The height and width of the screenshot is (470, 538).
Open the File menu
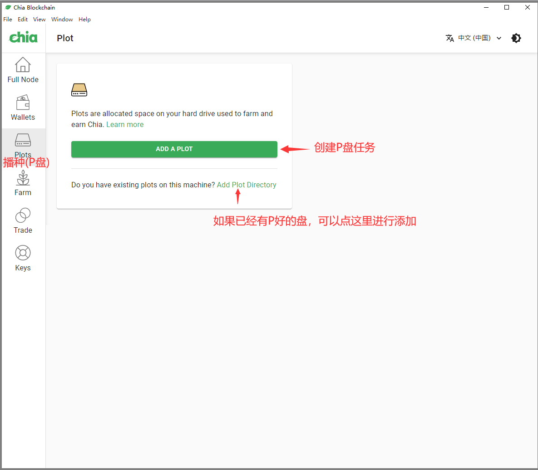pyautogui.click(x=7, y=19)
